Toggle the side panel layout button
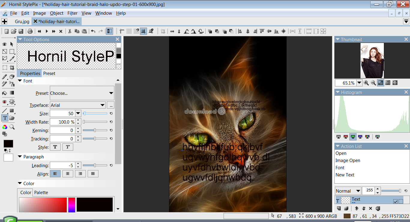 coord(110,31)
